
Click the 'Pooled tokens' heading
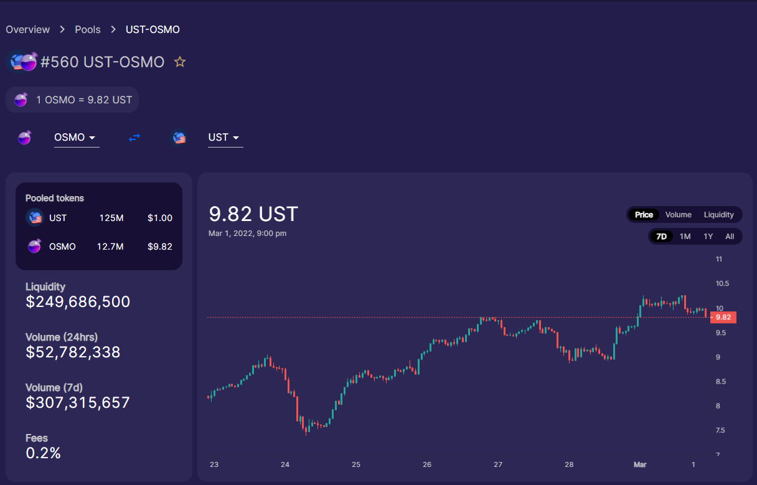pyautogui.click(x=55, y=198)
